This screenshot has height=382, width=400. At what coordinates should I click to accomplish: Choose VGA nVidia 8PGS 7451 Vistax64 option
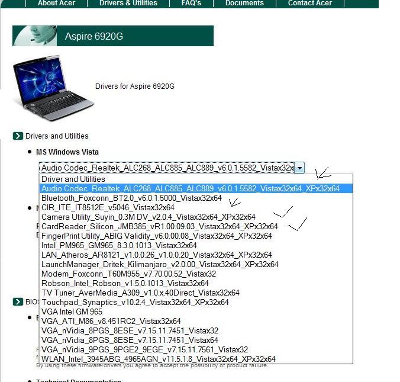coord(196,340)
